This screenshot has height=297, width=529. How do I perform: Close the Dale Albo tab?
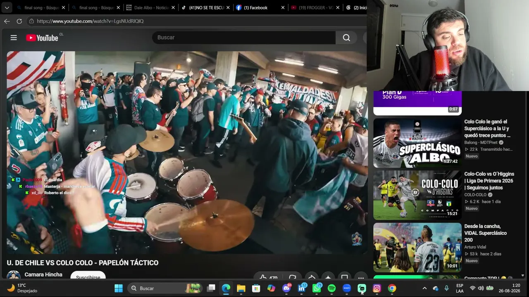[x=173, y=7]
